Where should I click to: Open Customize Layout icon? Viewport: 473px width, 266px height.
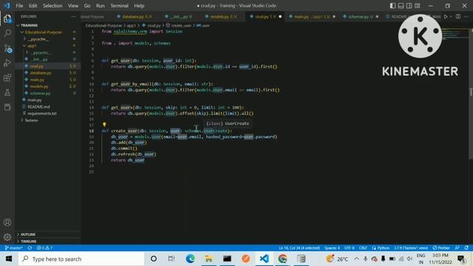pos(418,6)
